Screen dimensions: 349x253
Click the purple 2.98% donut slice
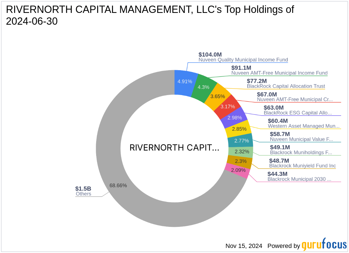[235, 118]
